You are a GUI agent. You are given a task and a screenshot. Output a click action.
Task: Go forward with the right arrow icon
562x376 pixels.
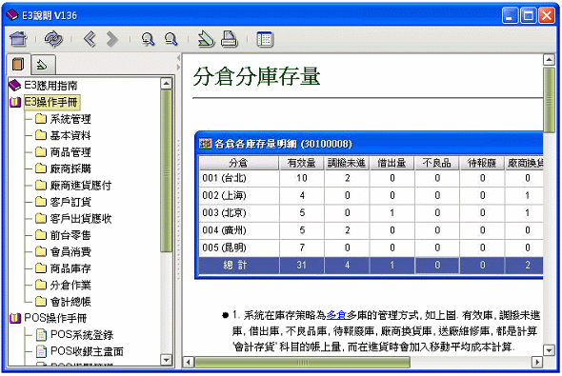pos(111,39)
